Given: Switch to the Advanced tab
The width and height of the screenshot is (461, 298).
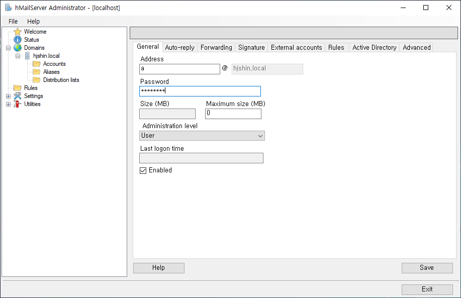Looking at the screenshot, I should pos(416,48).
